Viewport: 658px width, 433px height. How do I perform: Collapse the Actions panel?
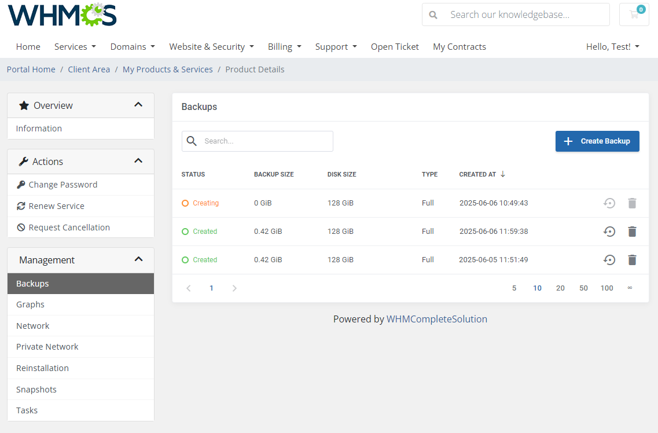click(x=138, y=161)
